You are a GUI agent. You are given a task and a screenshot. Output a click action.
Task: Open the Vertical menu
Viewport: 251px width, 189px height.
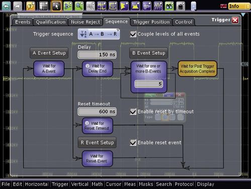[x=80, y=184]
